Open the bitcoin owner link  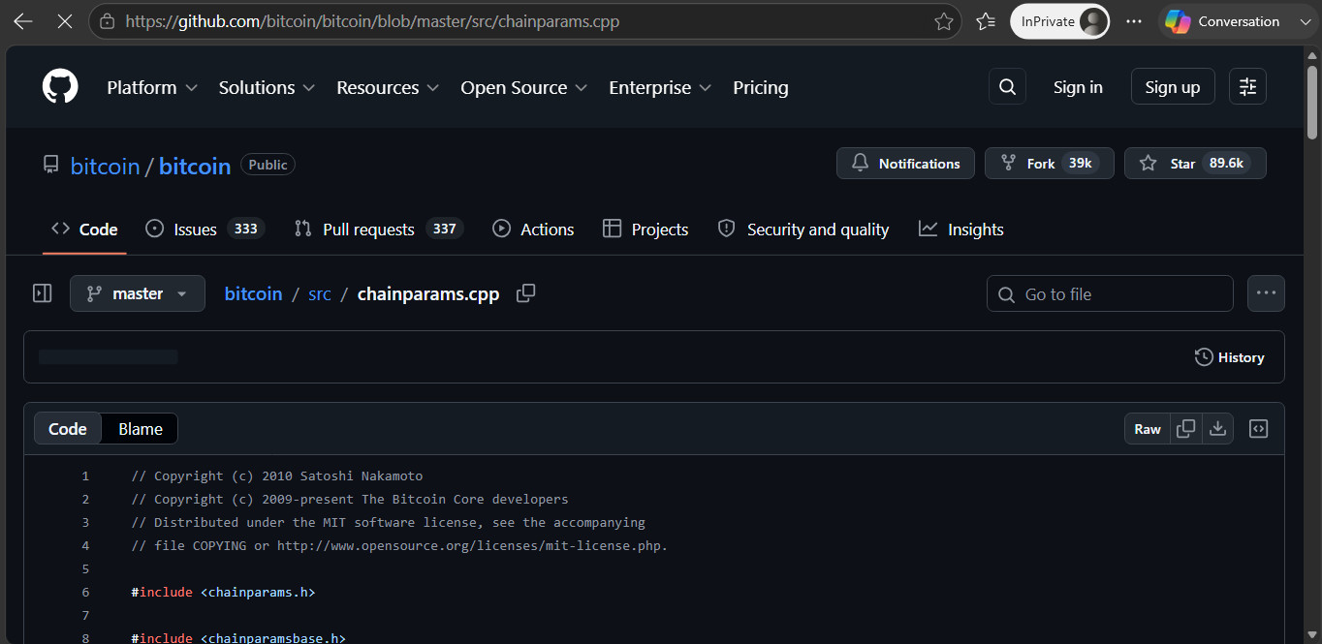[x=105, y=166]
